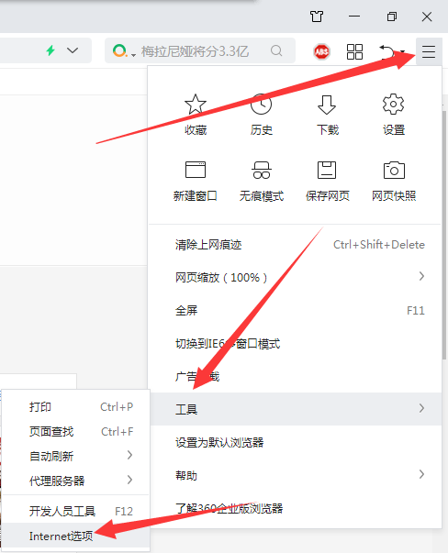This screenshot has height=553, width=448.
Task: Expand the Page Zoom (网页缩放) submenu arrow
Action: (421, 276)
